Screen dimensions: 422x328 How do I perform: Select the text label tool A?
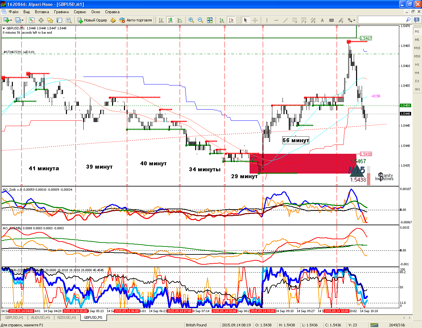[322, 20]
